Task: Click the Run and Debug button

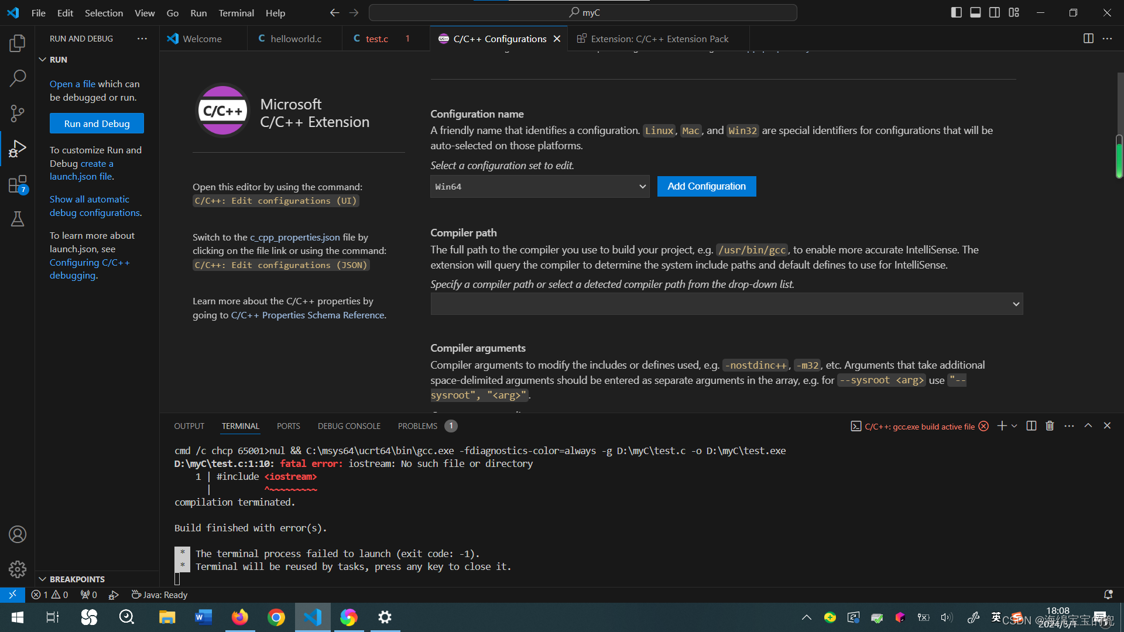Action: [97, 123]
